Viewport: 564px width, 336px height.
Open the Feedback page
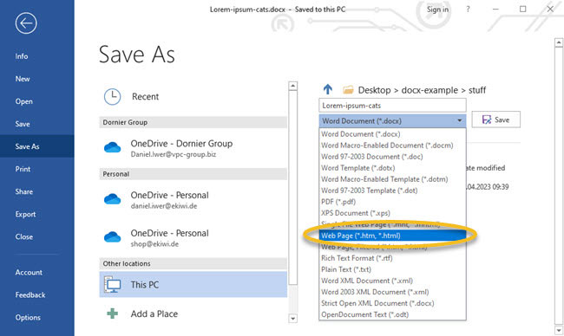click(30, 295)
